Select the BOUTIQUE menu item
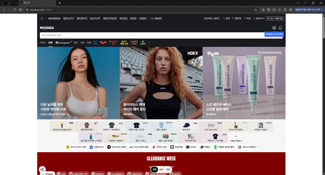 click(110, 18)
